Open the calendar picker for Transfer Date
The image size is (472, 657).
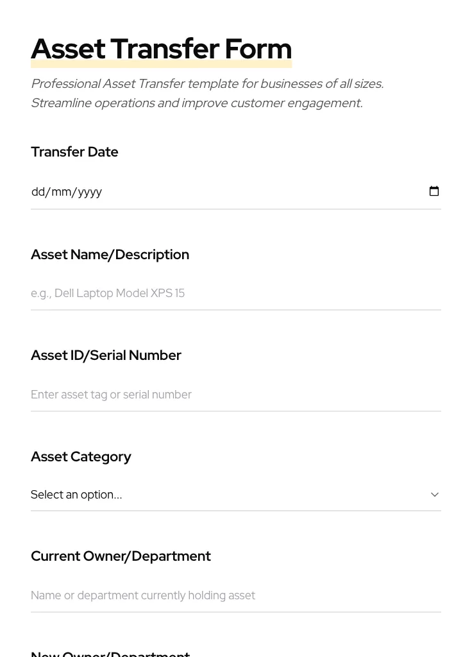coord(434,191)
